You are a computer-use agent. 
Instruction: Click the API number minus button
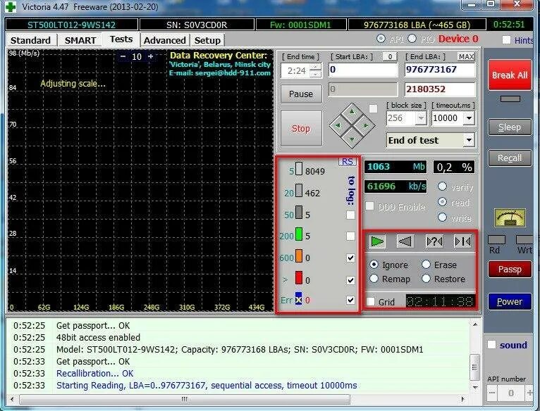(x=492, y=393)
